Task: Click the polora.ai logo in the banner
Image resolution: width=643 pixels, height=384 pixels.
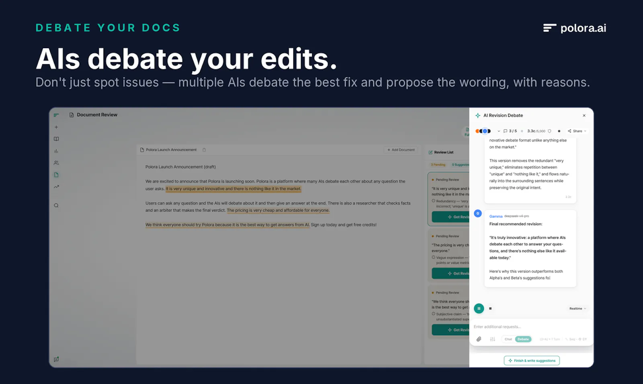Action: (575, 28)
